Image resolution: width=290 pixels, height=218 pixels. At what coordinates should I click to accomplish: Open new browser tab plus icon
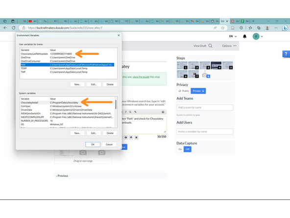pyautogui.click(x=253, y=21)
